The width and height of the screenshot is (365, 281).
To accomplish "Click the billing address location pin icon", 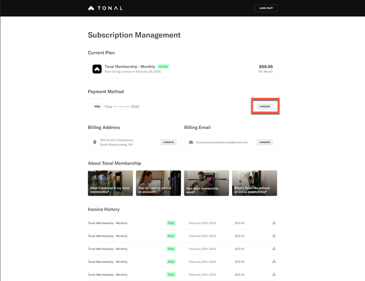I will click(x=95, y=142).
